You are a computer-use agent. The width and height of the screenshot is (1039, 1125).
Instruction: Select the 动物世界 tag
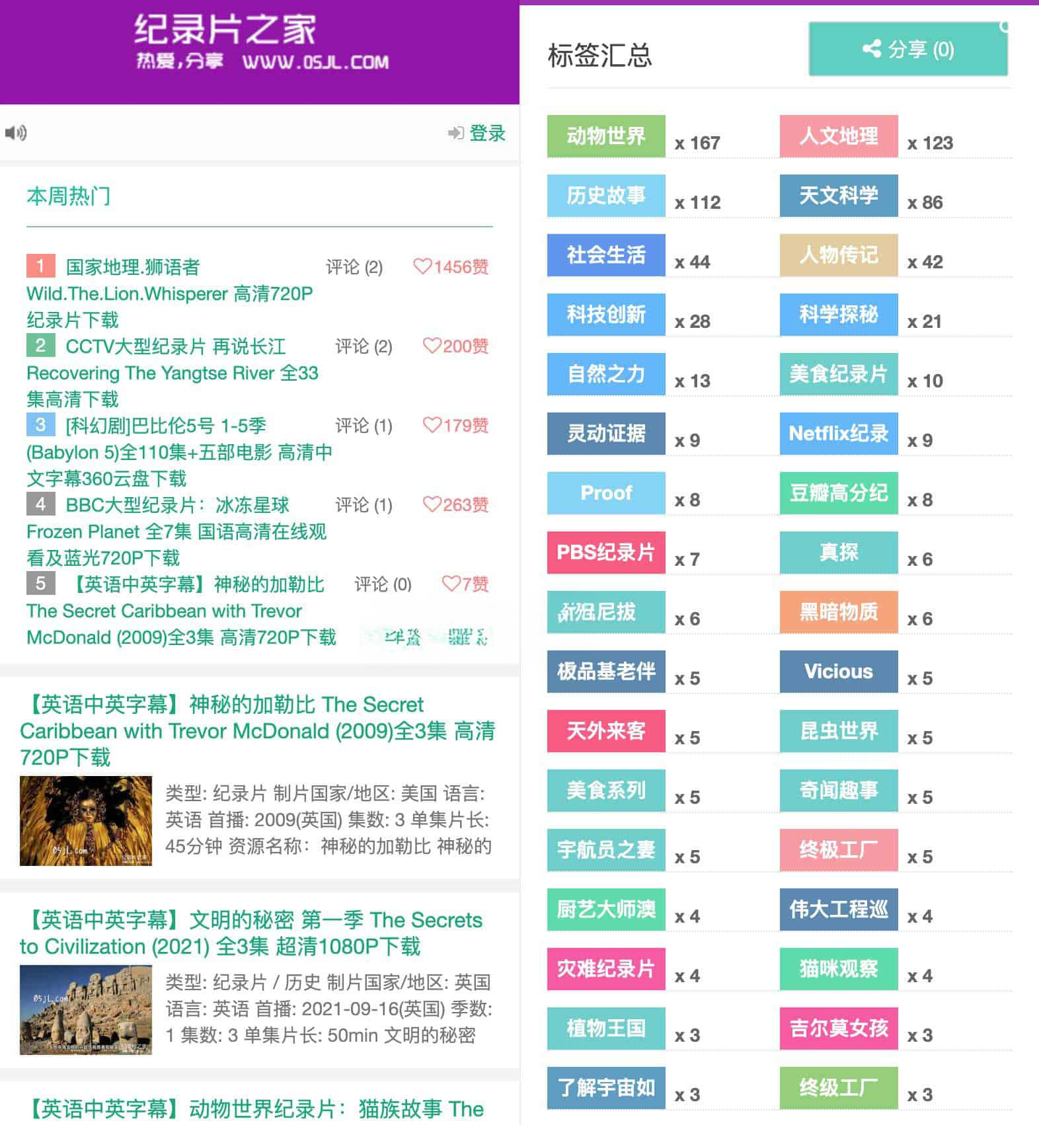click(606, 136)
